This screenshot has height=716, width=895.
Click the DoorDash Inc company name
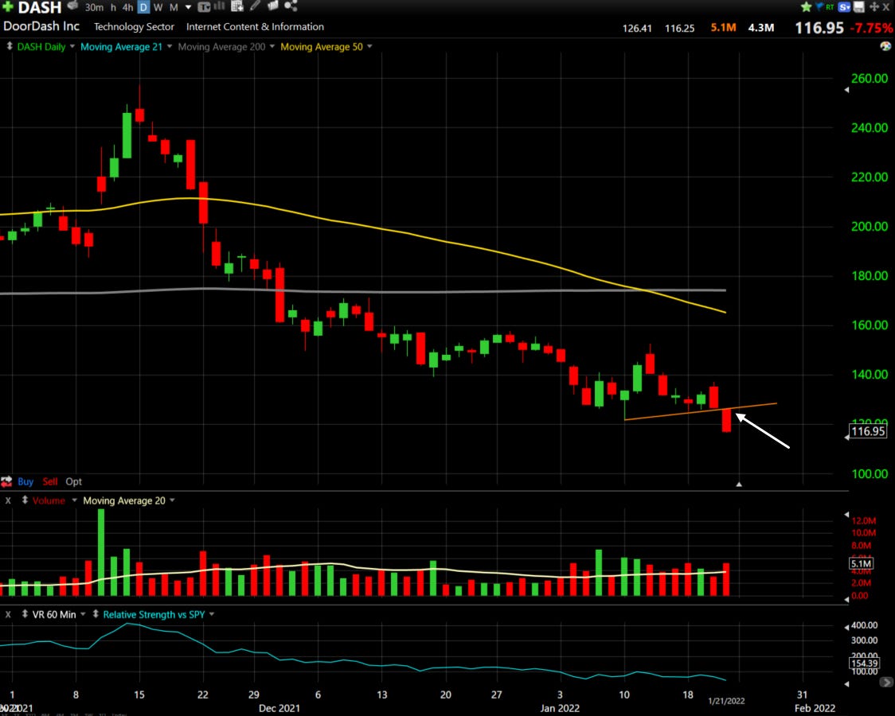(x=41, y=26)
